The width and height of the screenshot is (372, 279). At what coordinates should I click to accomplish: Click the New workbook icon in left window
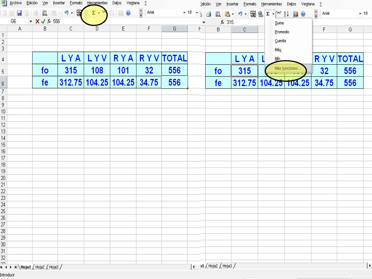(5, 13)
